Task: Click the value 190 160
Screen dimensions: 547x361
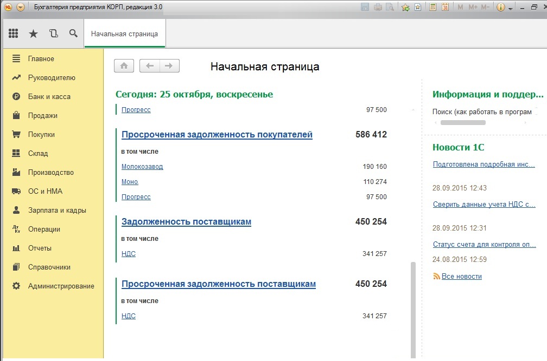Action: tap(374, 167)
